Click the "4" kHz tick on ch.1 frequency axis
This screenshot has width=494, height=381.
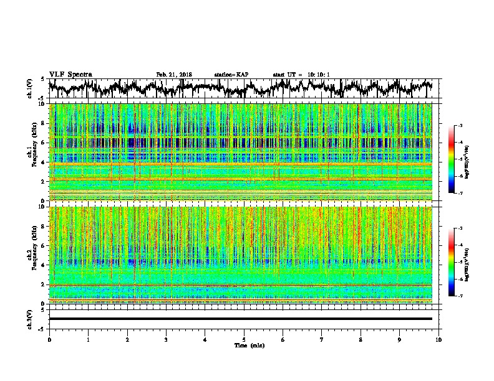(x=44, y=162)
